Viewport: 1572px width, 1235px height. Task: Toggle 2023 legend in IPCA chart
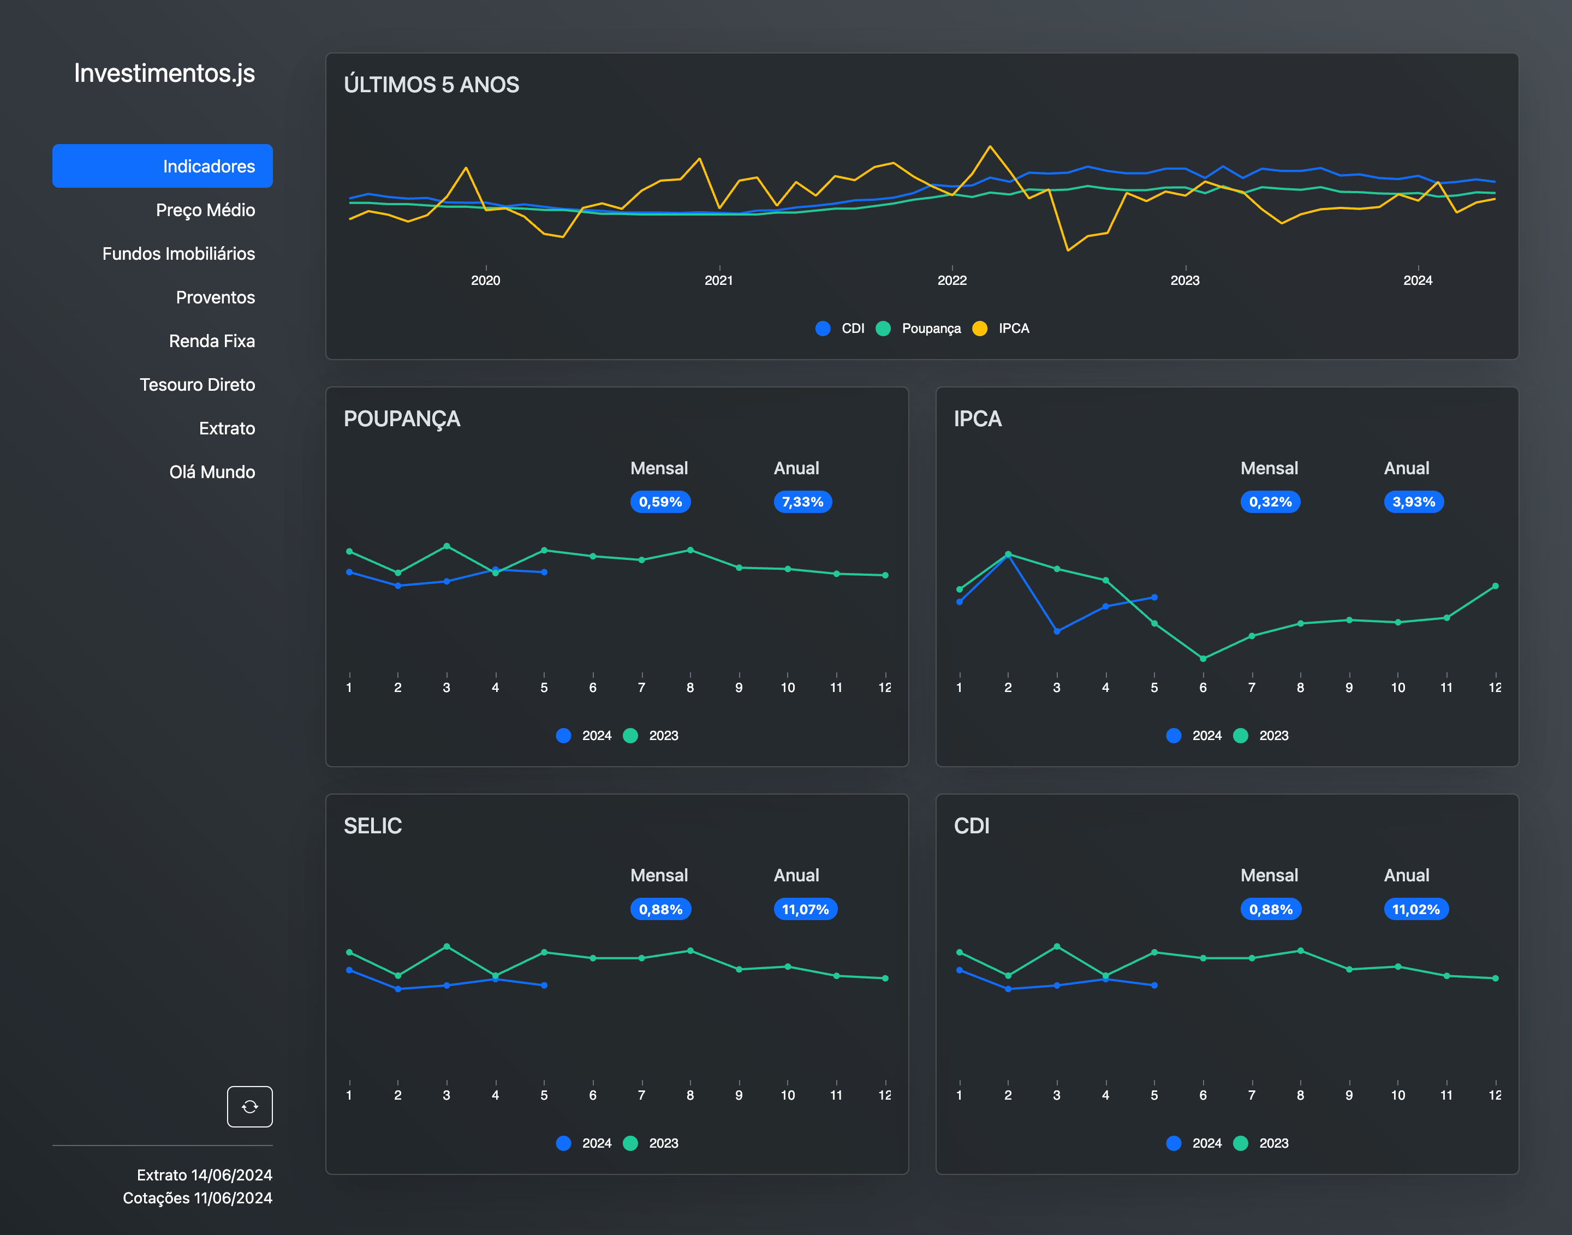(1261, 735)
